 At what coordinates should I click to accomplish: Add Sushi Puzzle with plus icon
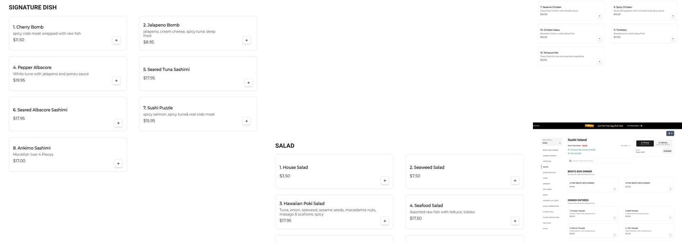pos(246,121)
